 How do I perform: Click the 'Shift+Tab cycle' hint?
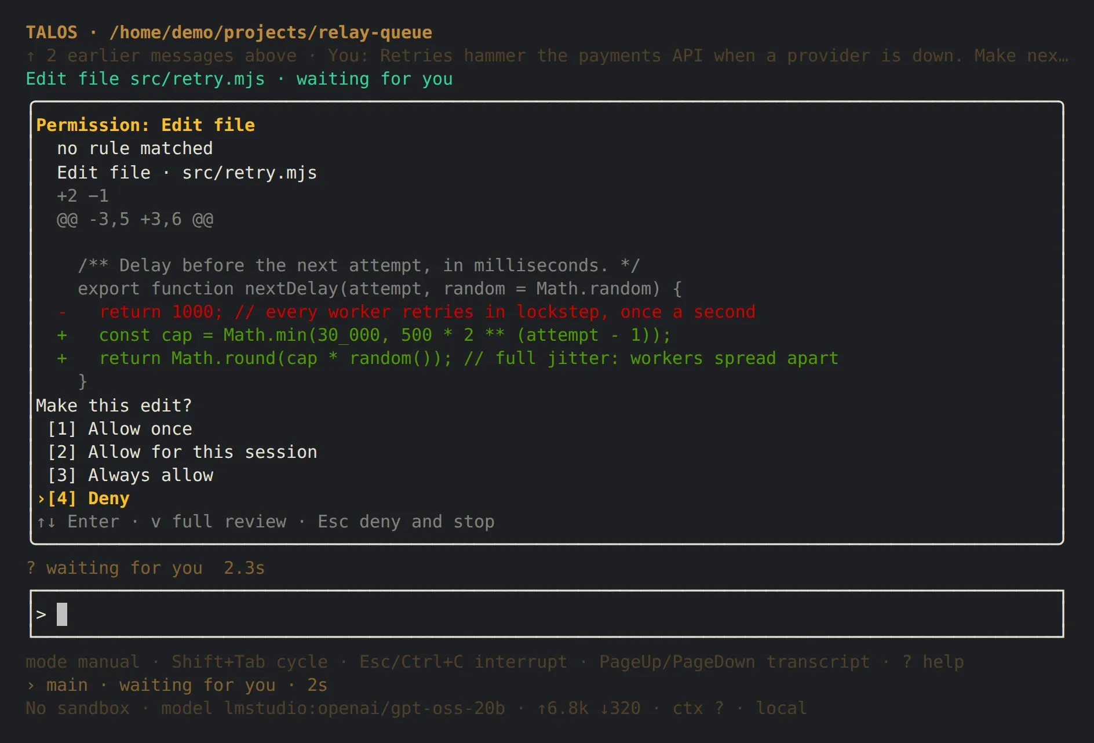point(250,662)
